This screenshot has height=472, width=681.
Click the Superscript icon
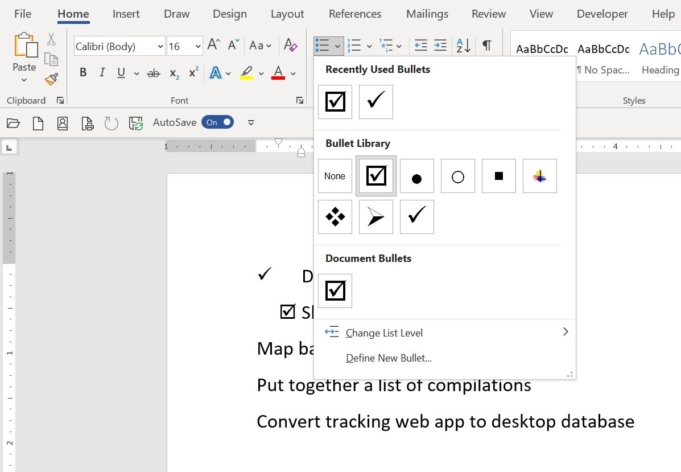point(193,72)
